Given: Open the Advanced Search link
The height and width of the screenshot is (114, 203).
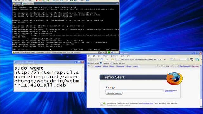Looking at the screenshot, I should click(x=171, y=90).
